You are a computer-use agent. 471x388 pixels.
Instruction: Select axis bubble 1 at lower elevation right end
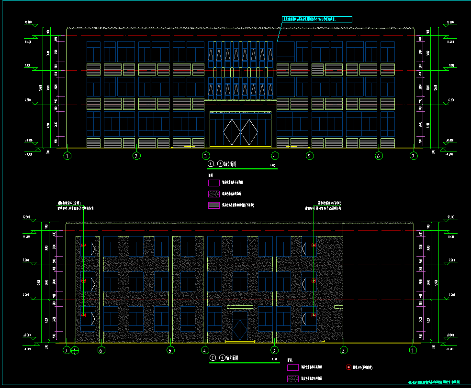click(413, 350)
